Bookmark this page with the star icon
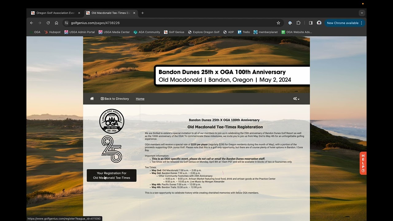This screenshot has width=393, height=221. tap(278, 23)
